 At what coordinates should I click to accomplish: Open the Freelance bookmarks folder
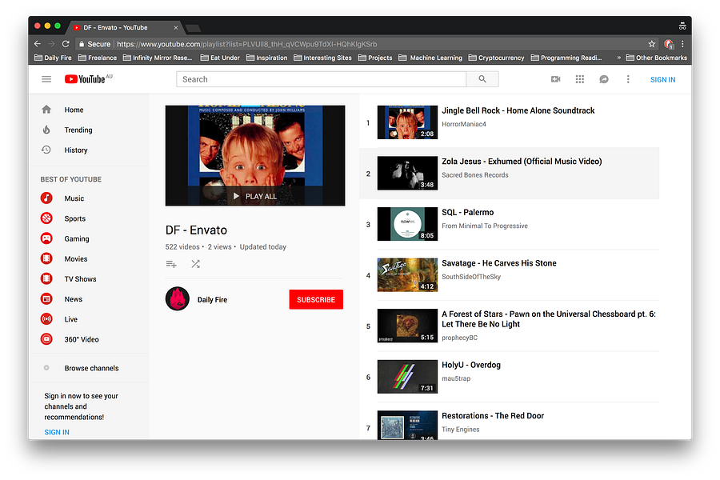pos(98,58)
